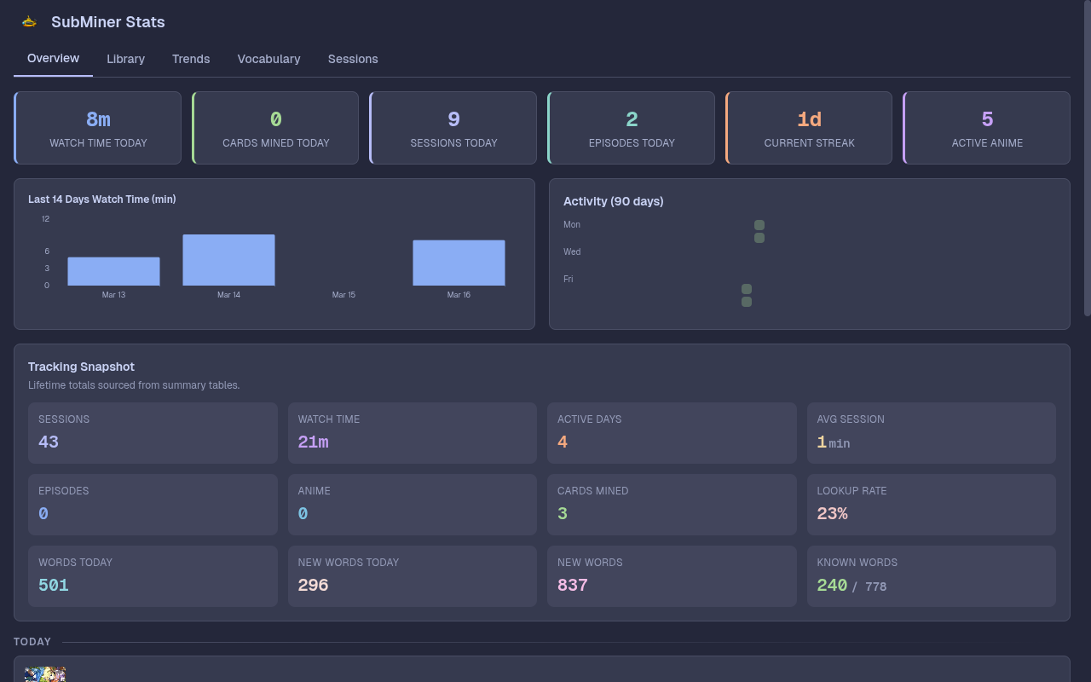Click the Current Streak card showing 1d
The width and height of the screenshot is (1091, 682).
click(808, 128)
